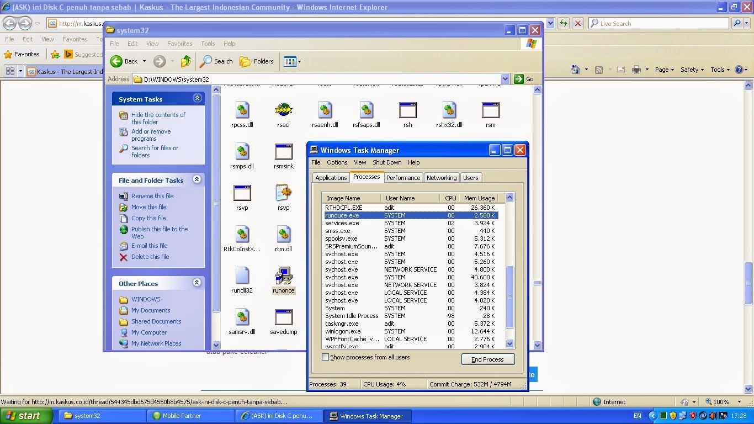Open the address bar dropdown arrow

click(505, 79)
